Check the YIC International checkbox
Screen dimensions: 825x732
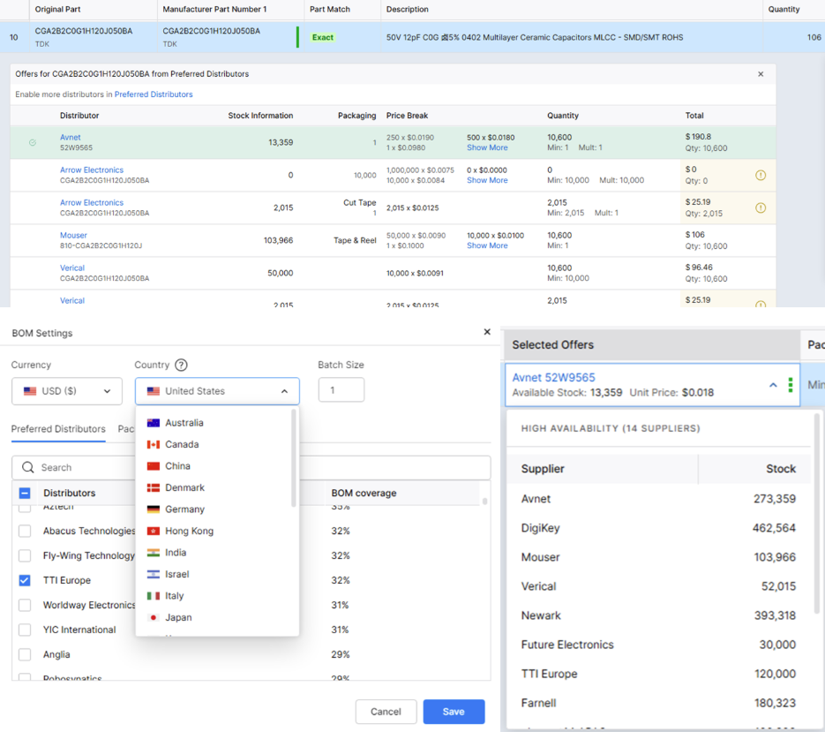click(x=25, y=630)
